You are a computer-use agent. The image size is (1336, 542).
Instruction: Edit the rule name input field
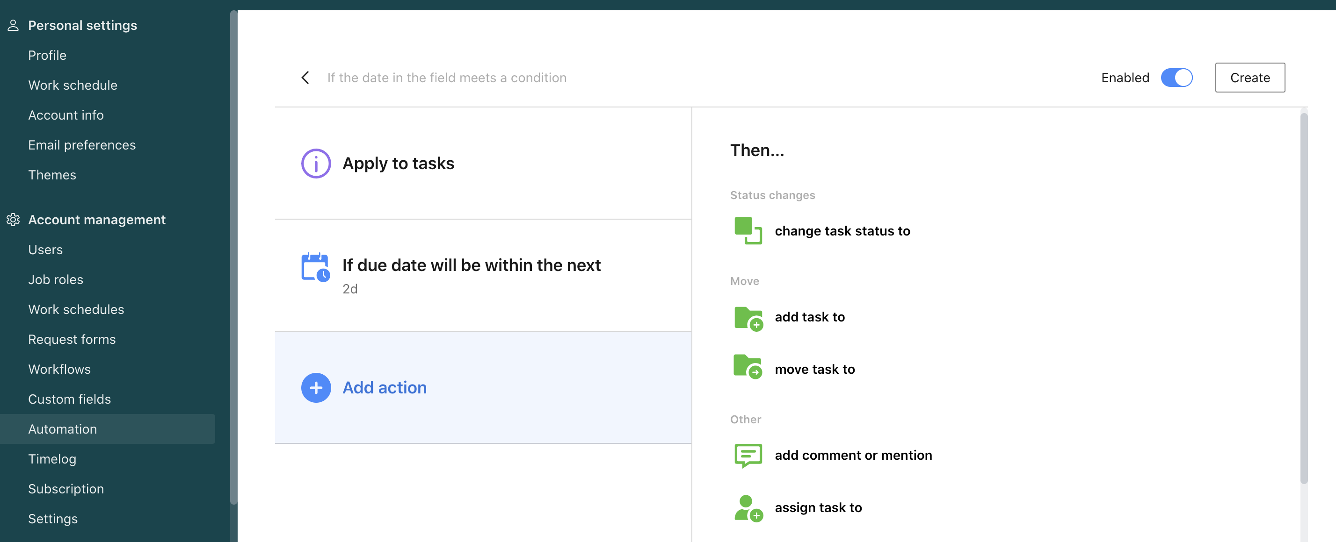coord(447,78)
